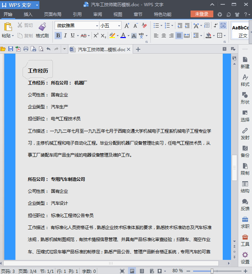Switch to the 引用 ribbon tab
The height and width of the screenshot is (274, 252).
pyautogui.click(x=77, y=14)
